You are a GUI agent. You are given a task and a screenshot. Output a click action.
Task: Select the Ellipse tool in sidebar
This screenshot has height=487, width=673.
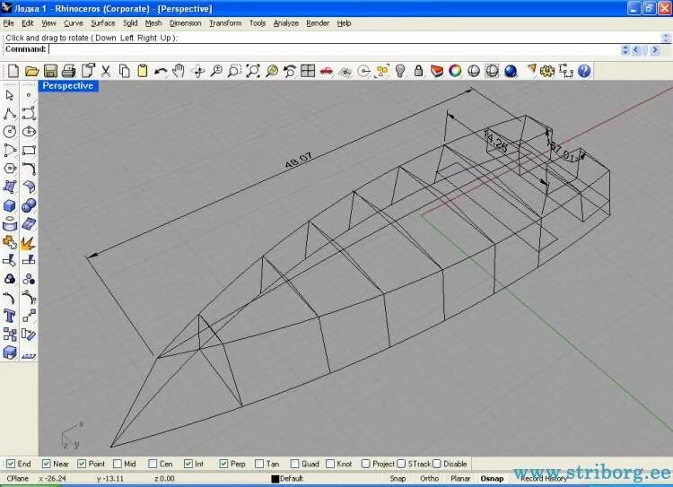29,131
